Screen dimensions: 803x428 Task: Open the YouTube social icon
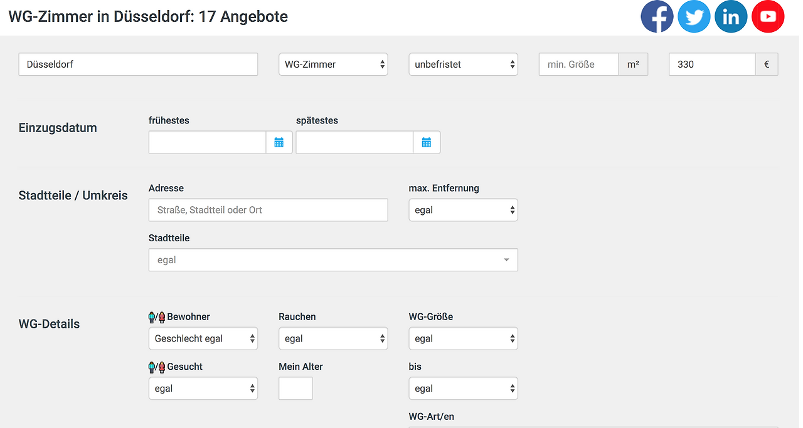(x=768, y=17)
